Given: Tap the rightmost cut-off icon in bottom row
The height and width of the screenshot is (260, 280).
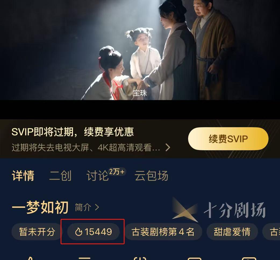Looking at the screenshot, I should (249, 259).
